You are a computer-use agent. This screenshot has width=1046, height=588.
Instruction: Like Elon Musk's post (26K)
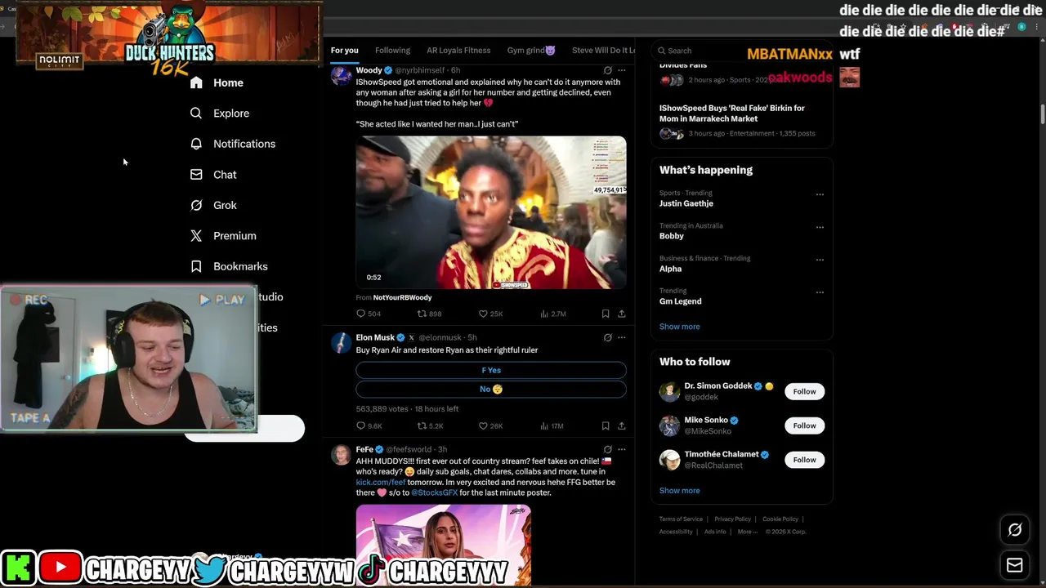point(490,425)
